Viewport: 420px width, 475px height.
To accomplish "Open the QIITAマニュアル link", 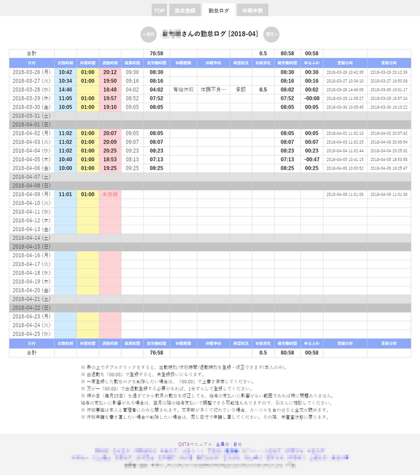I will (195, 444).
